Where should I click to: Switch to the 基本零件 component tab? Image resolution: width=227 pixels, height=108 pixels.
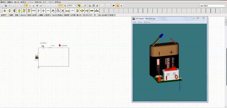click(4, 15)
